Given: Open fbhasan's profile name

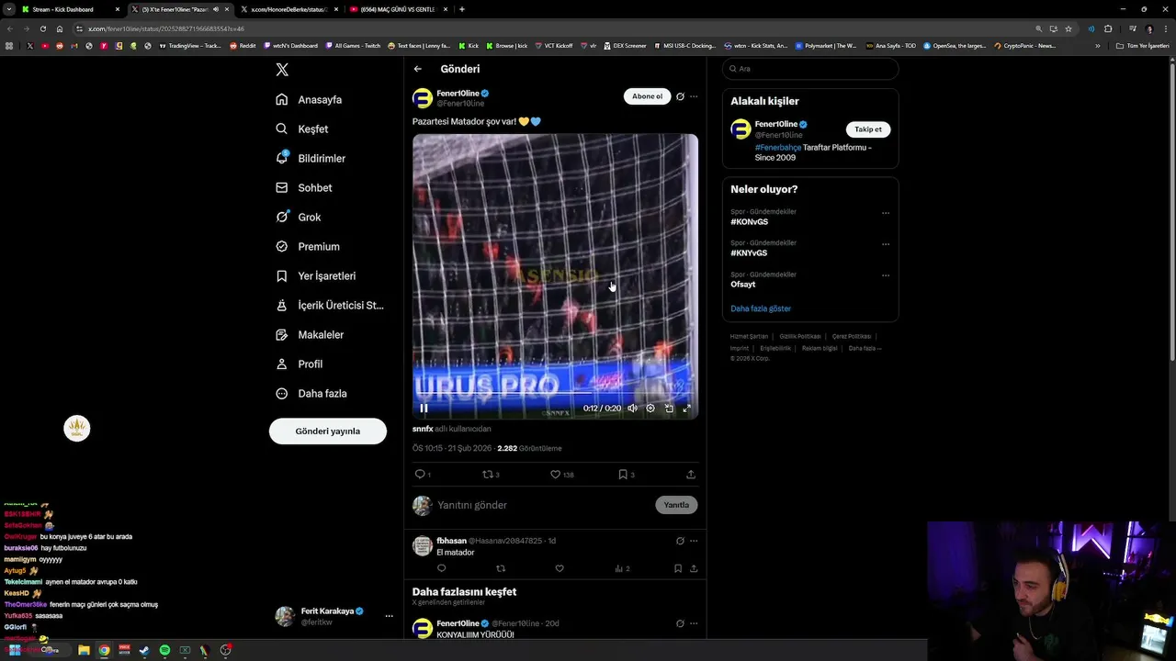Looking at the screenshot, I should coord(451,541).
